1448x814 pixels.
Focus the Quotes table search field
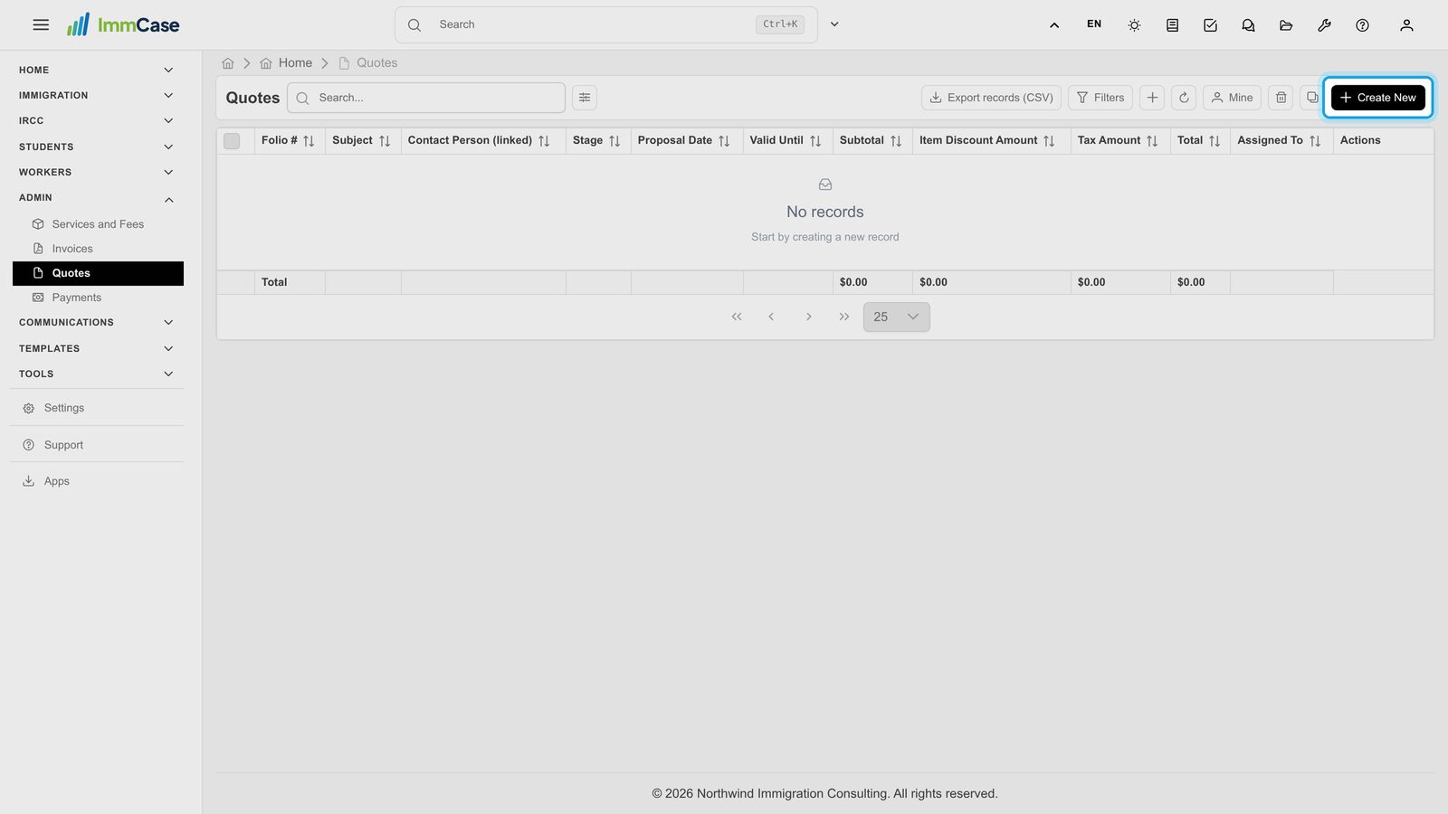[x=426, y=98]
